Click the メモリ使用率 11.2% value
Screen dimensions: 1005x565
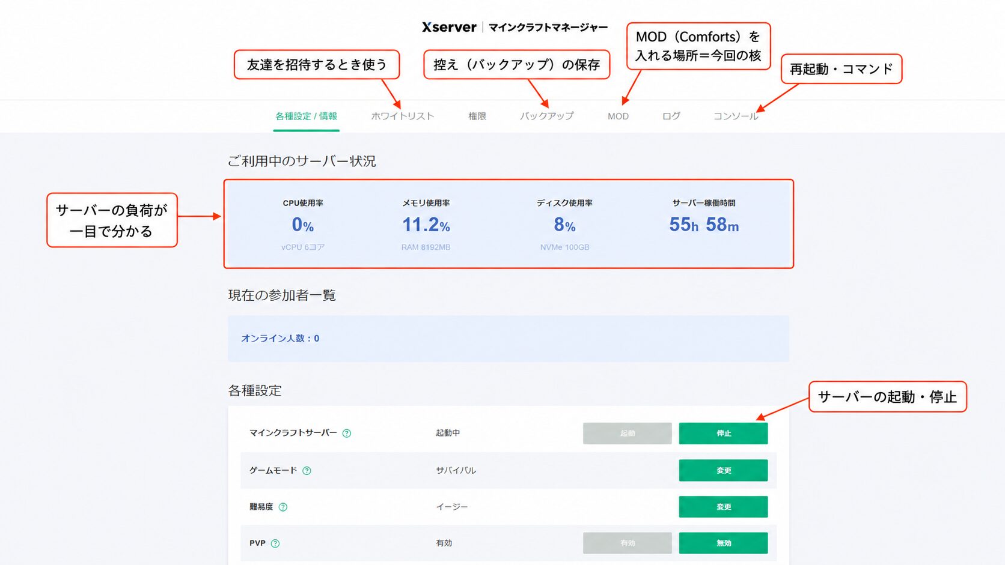coord(426,225)
